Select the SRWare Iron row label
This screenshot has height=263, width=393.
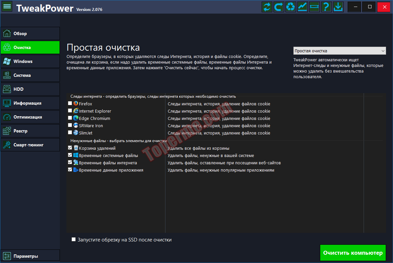click(91, 126)
